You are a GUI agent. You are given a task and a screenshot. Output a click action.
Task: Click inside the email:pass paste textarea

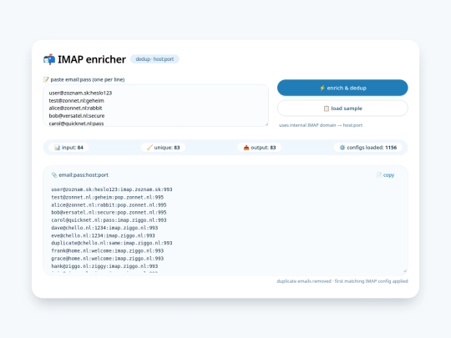click(x=155, y=105)
